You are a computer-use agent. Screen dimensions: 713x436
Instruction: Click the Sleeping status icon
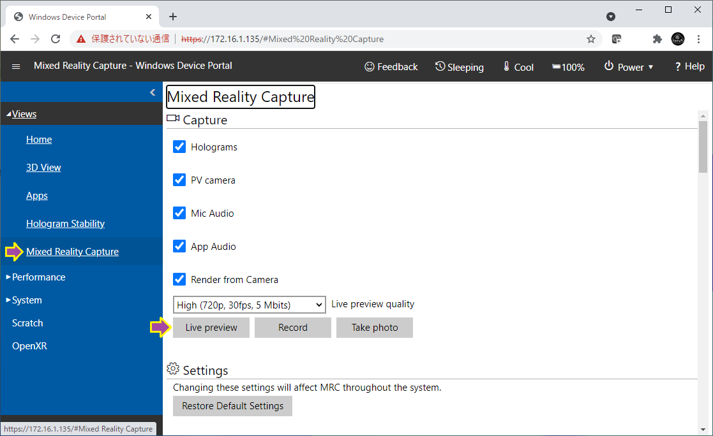click(x=440, y=66)
